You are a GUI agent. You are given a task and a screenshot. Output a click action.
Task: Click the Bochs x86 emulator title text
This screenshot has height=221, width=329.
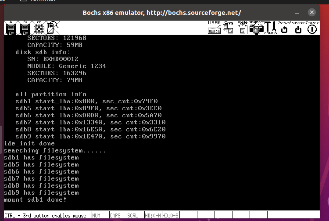click(x=162, y=13)
